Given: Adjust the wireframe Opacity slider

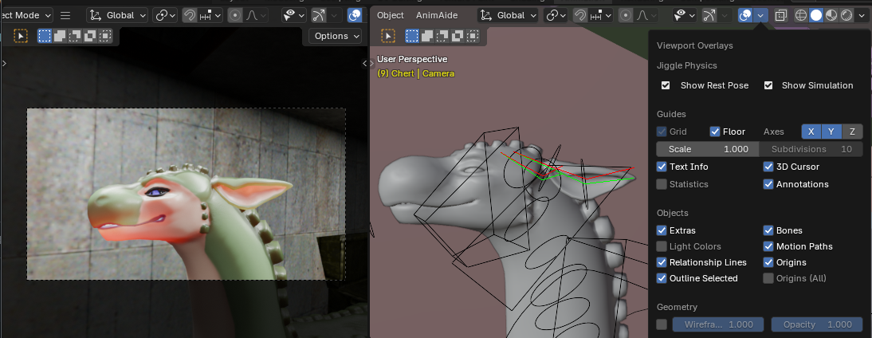Looking at the screenshot, I should pyautogui.click(x=817, y=324).
